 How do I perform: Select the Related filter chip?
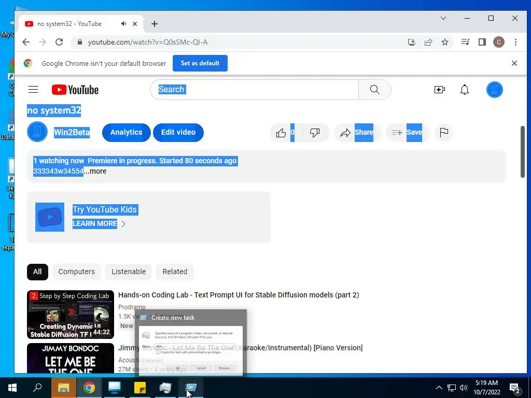coord(175,272)
